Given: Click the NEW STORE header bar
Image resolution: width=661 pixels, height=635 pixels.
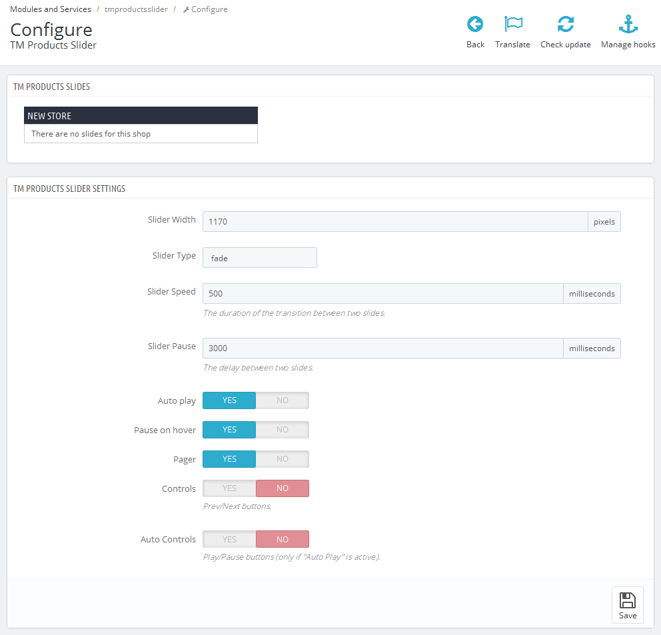Looking at the screenshot, I should (141, 115).
